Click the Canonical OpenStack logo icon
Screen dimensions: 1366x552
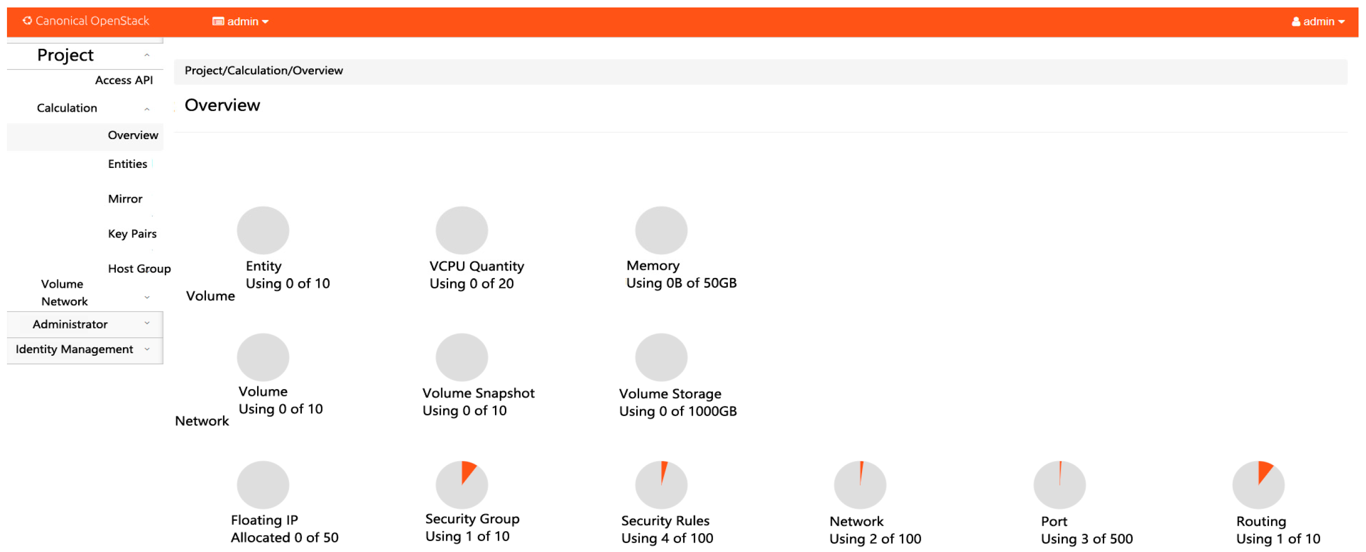pos(27,21)
